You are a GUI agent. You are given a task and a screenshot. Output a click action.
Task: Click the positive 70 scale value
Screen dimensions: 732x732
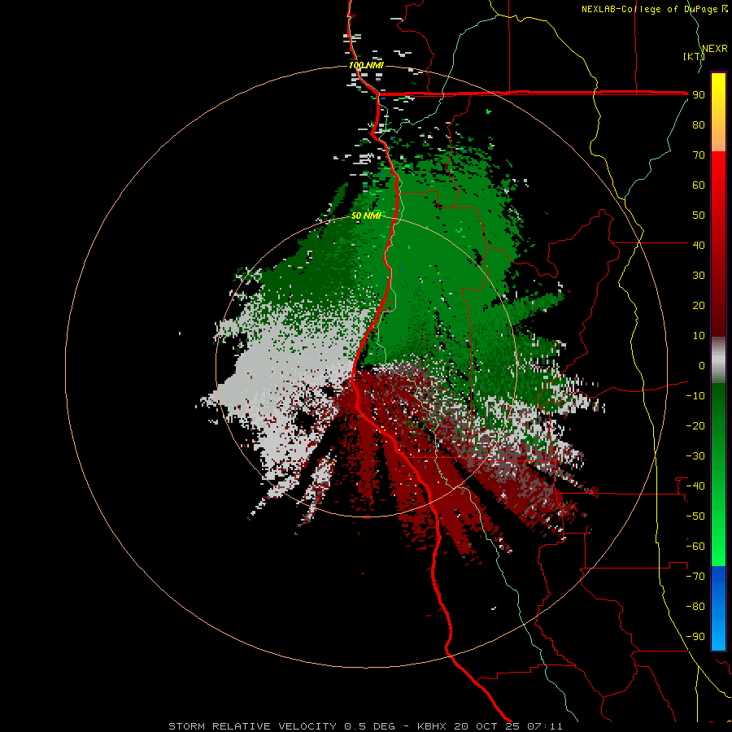pyautogui.click(x=699, y=155)
